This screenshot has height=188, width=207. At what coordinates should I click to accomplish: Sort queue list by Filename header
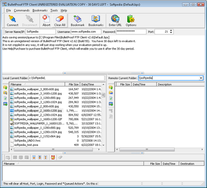tap(73, 163)
